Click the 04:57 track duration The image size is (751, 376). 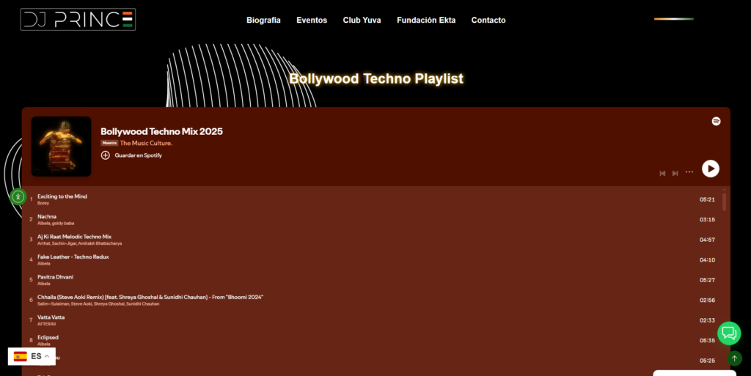(x=707, y=240)
